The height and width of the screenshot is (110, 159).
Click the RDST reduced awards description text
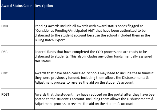[x=96, y=99]
